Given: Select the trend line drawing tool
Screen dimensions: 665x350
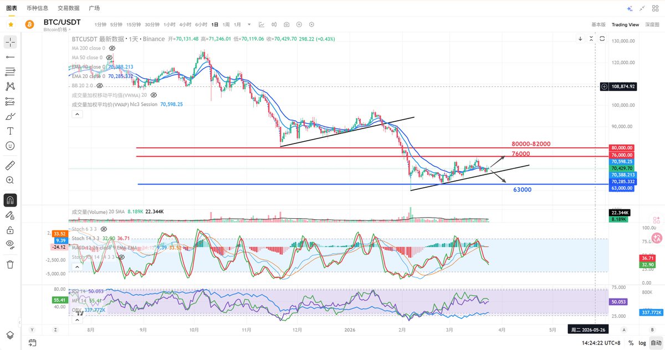Looking at the screenshot, I should pos(10,57).
